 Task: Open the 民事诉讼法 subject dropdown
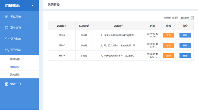[32, 6]
